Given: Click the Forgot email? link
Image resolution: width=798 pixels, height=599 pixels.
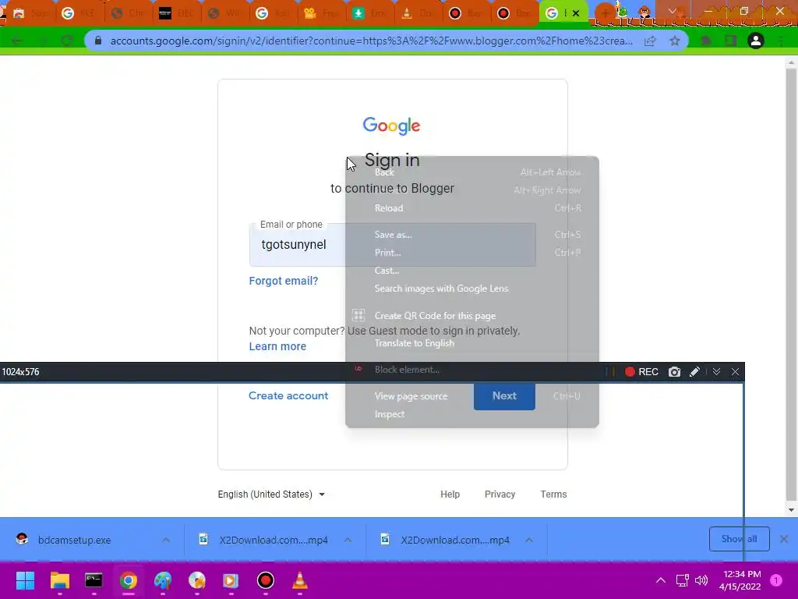Looking at the screenshot, I should click(284, 281).
